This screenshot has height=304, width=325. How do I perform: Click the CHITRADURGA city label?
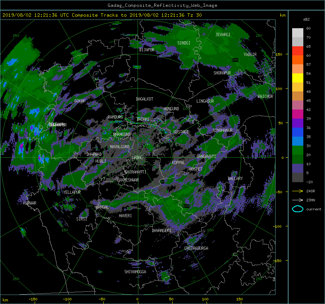pyautogui.click(x=196, y=248)
